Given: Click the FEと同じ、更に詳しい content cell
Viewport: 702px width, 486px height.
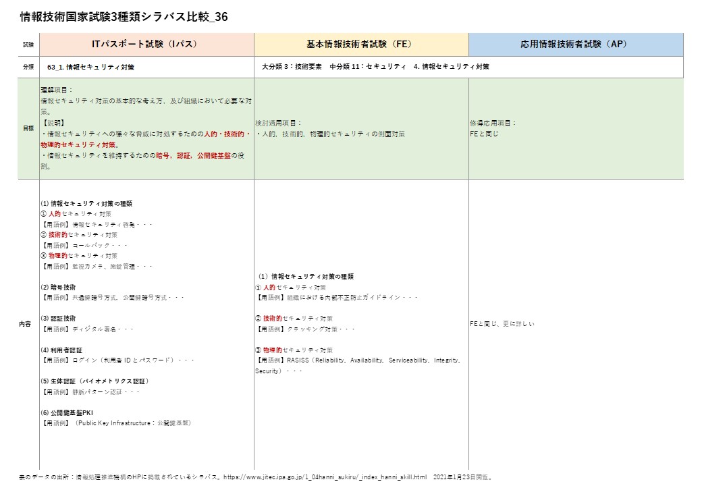Looking at the screenshot, I should (x=502, y=324).
